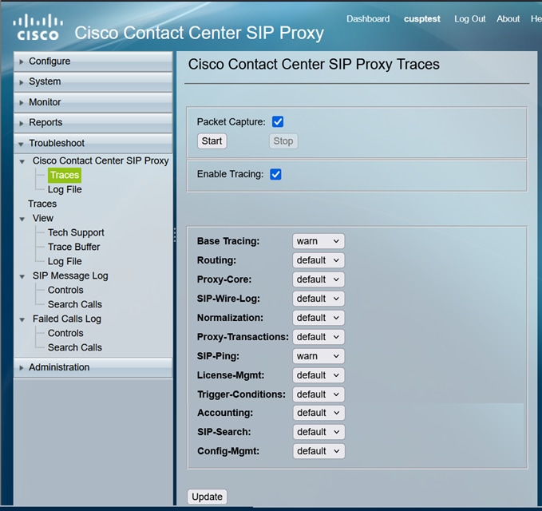Open the SIP-Search level dropdown
This screenshot has width=542, height=511.
(x=318, y=432)
